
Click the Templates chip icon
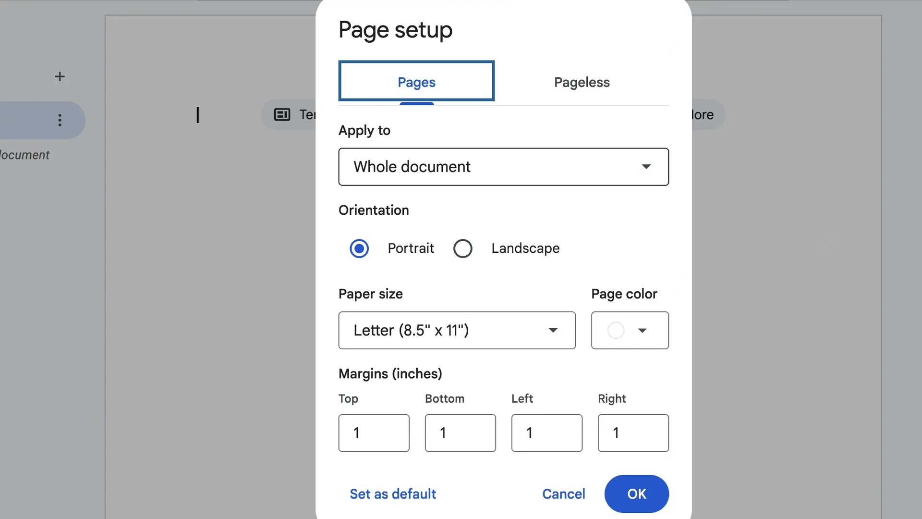282,115
